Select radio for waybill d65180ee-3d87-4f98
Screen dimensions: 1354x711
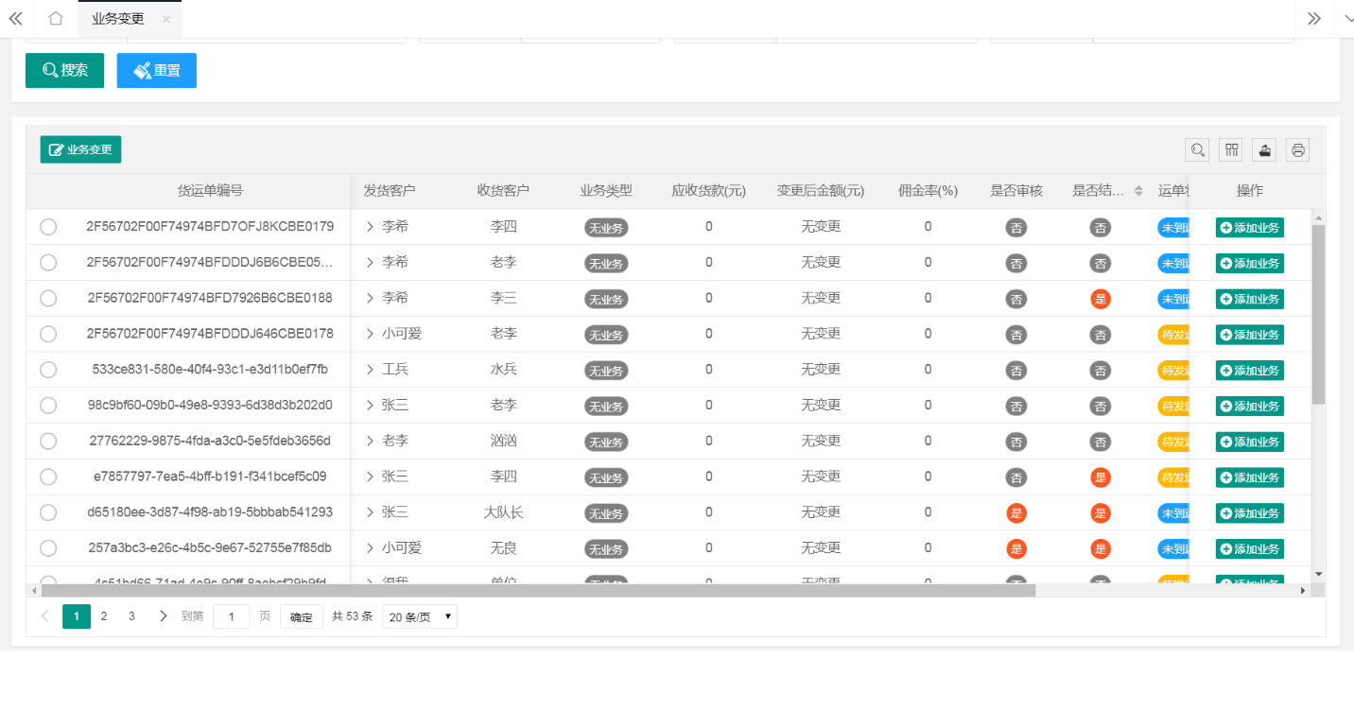pos(48,512)
